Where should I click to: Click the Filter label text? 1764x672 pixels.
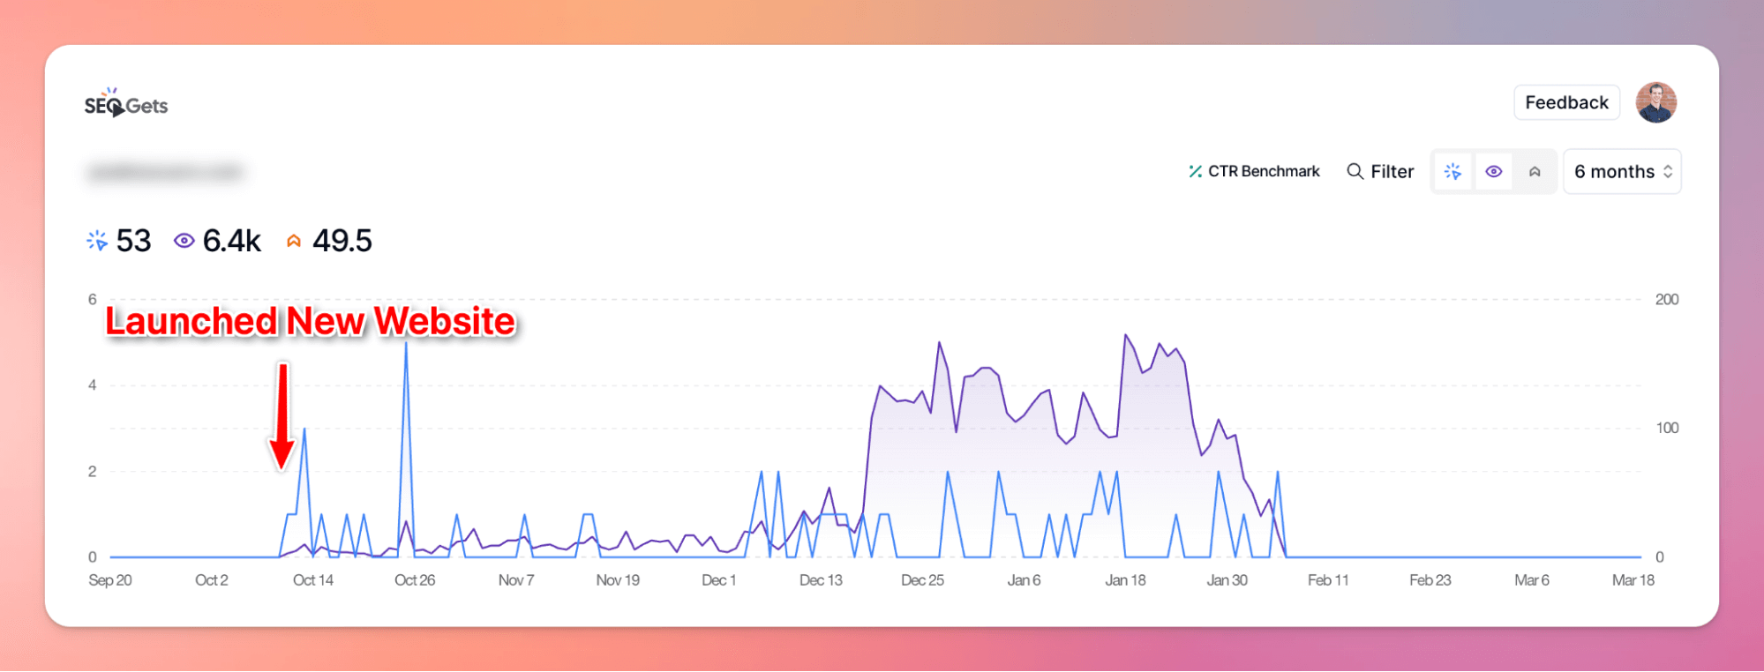click(1392, 171)
